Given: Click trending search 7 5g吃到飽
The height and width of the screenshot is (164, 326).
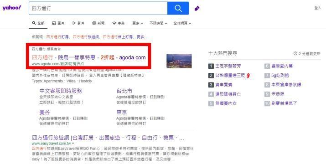Looking at the screenshot, I should (280, 76).
